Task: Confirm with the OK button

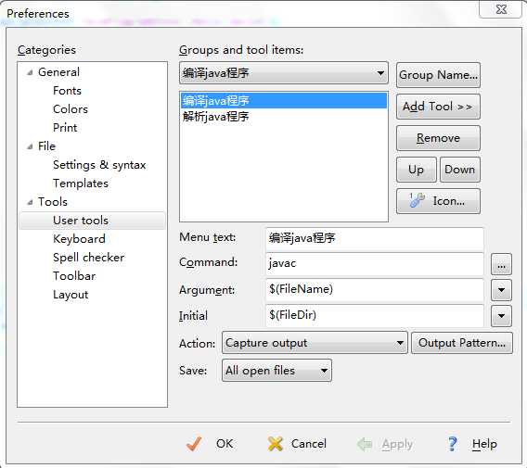Action: [210, 444]
